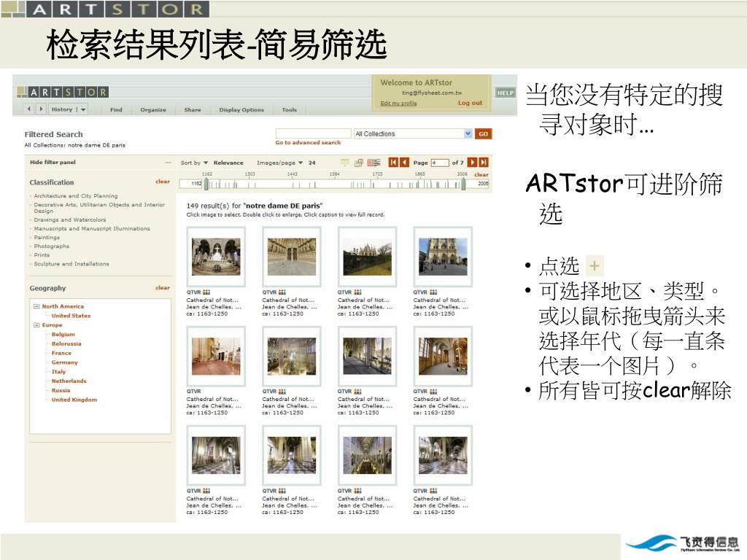This screenshot has width=747, height=560.
Task: Filter by Architecture and City Planning
Action: pos(76,195)
